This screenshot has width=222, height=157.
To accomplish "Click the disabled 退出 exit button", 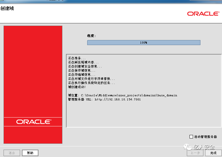I will point(12,153).
